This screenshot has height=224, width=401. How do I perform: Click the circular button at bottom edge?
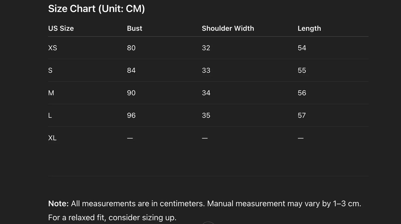coord(208,223)
